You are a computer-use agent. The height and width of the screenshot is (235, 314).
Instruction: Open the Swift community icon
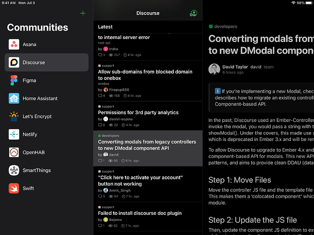coord(14,188)
